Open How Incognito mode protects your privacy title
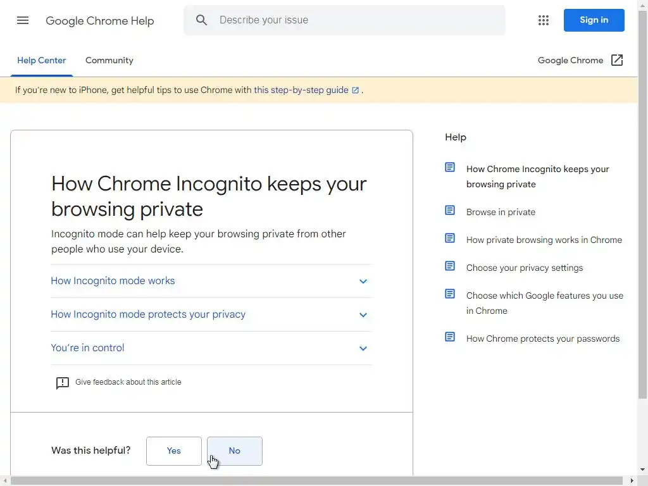This screenshot has height=486, width=648. (148, 314)
